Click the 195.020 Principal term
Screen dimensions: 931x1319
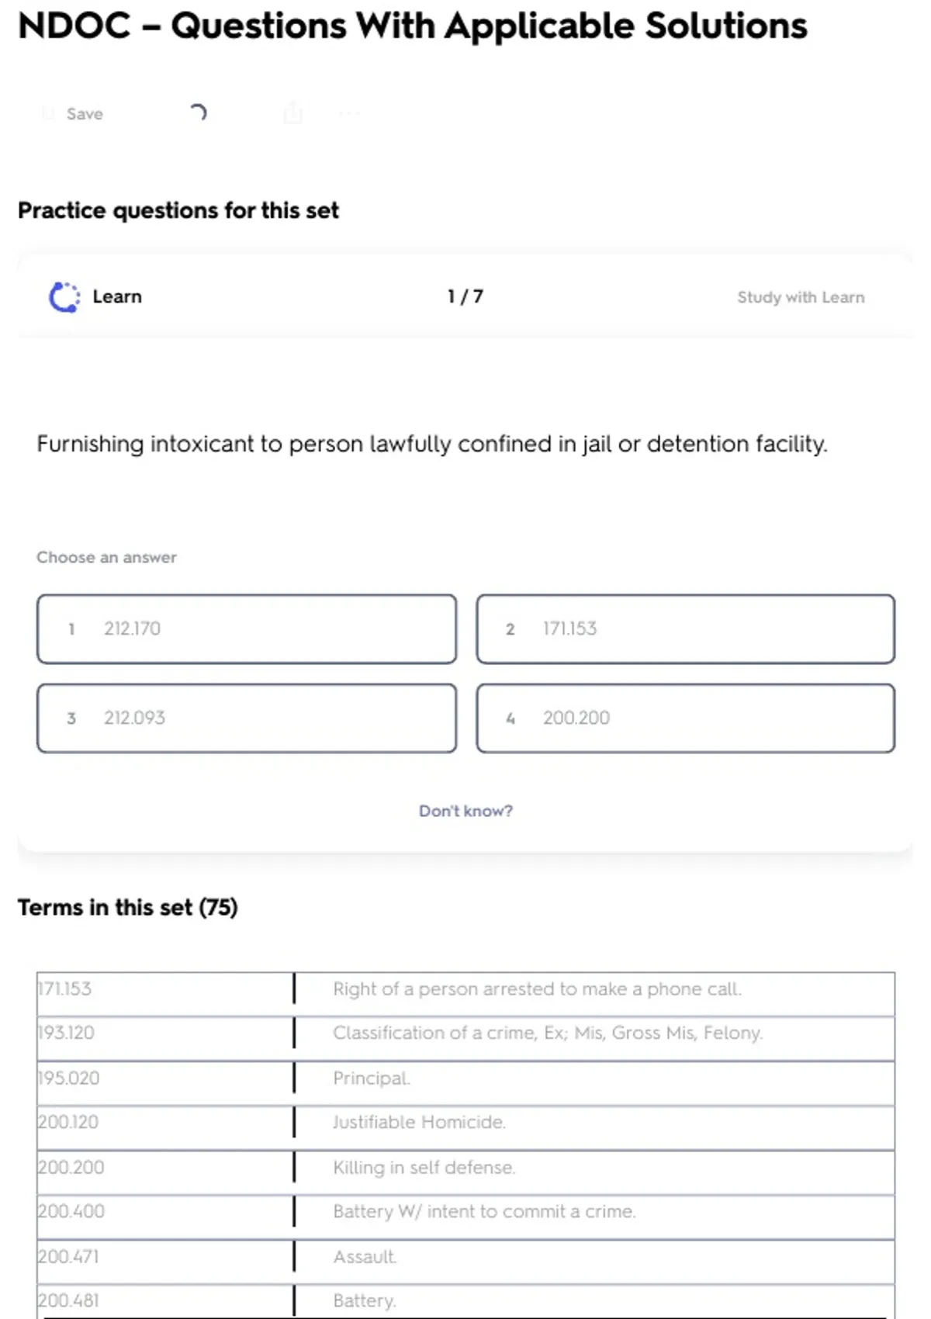[69, 1078]
